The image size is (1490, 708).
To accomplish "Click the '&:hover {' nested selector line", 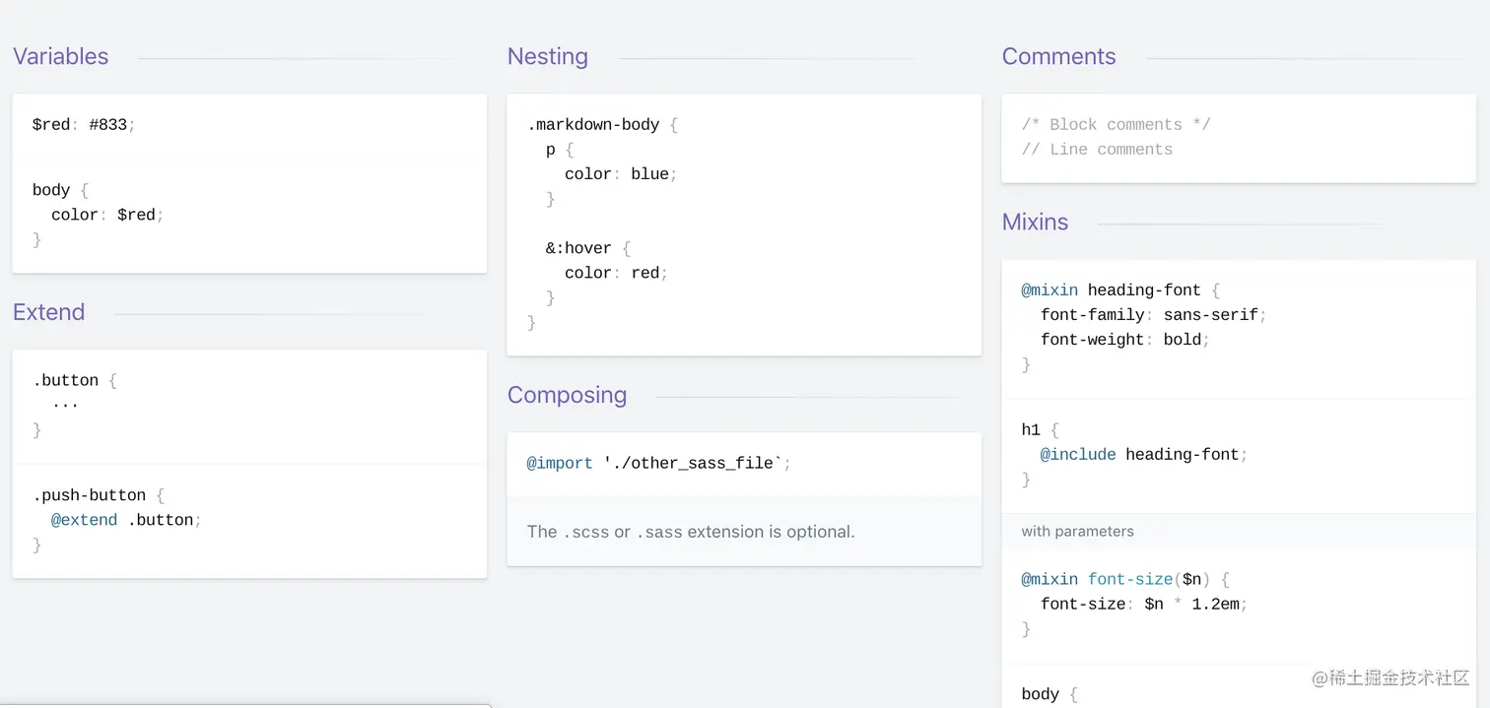I will tap(587, 248).
